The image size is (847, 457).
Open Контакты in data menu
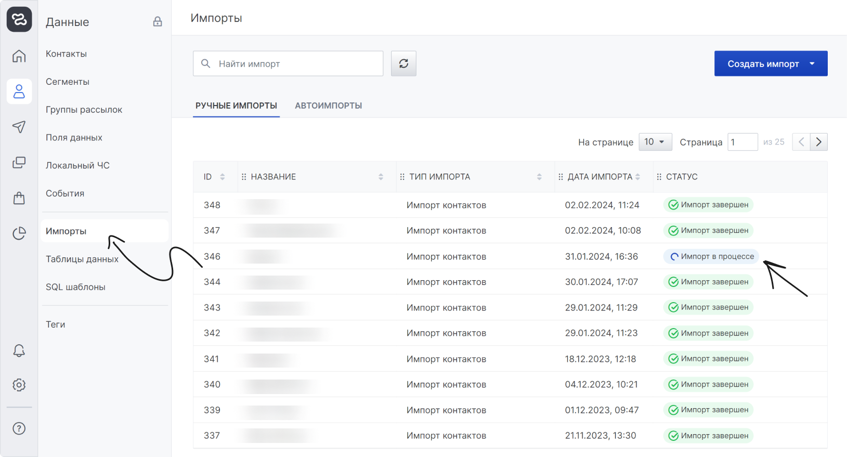66,54
